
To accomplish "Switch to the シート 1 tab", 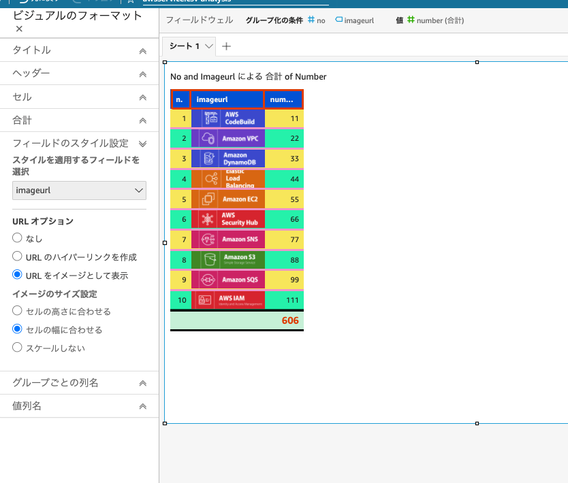I will coord(185,46).
